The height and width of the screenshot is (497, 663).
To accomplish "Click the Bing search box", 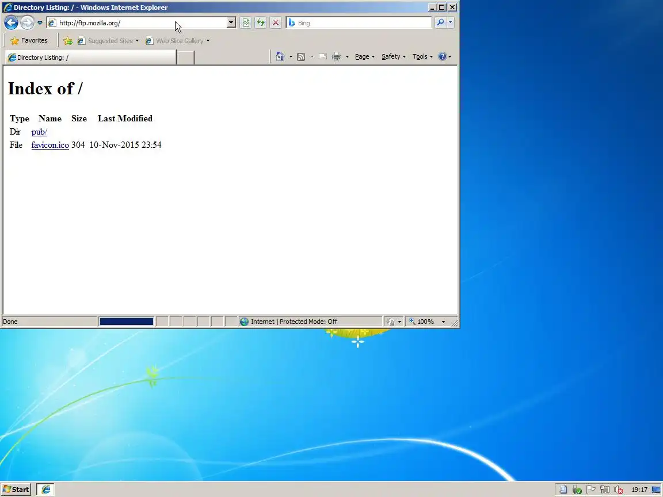I will (359, 23).
